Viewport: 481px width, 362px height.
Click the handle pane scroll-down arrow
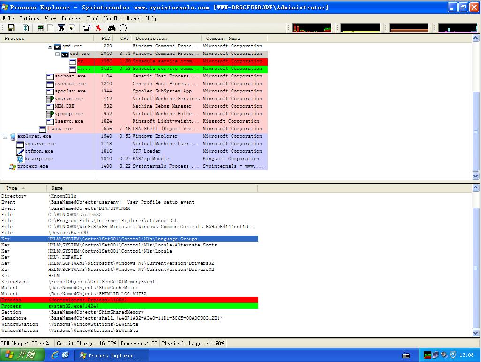coord(475,333)
